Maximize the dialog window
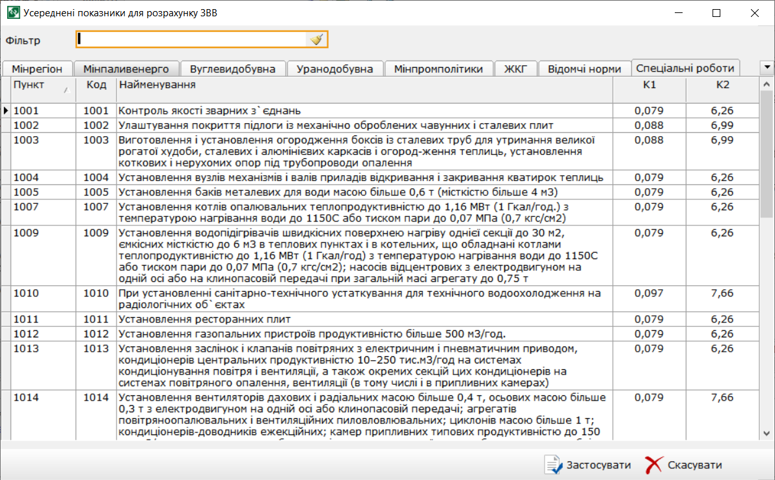 point(716,12)
